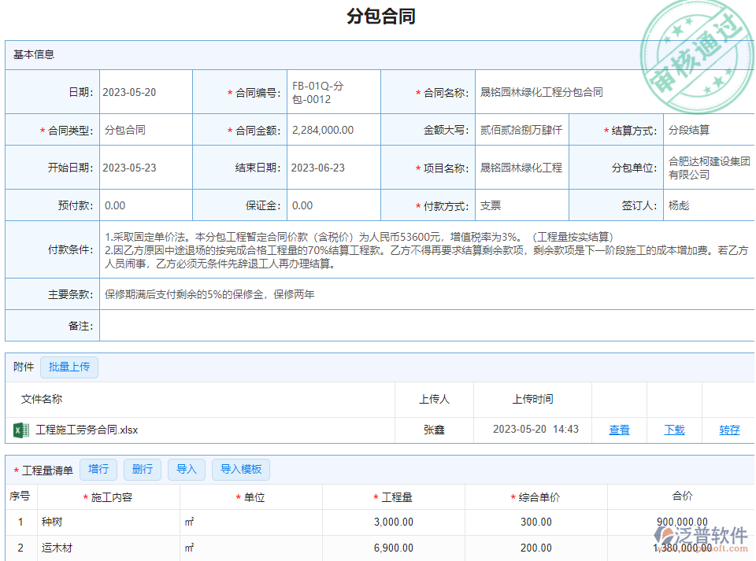Click the 导入 import button
This screenshot has width=756, height=561.
pyautogui.click(x=186, y=470)
